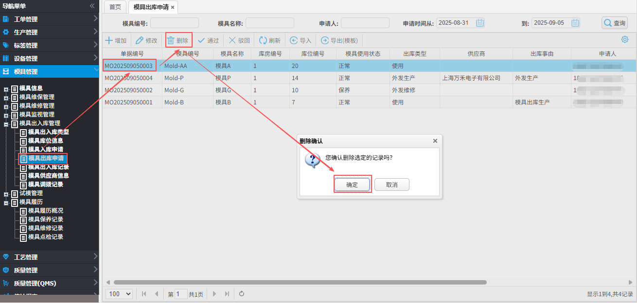Click the 刷新 (refresh) toolbar icon
Image resolution: width=637 pixels, height=303 pixels.
tap(263, 40)
